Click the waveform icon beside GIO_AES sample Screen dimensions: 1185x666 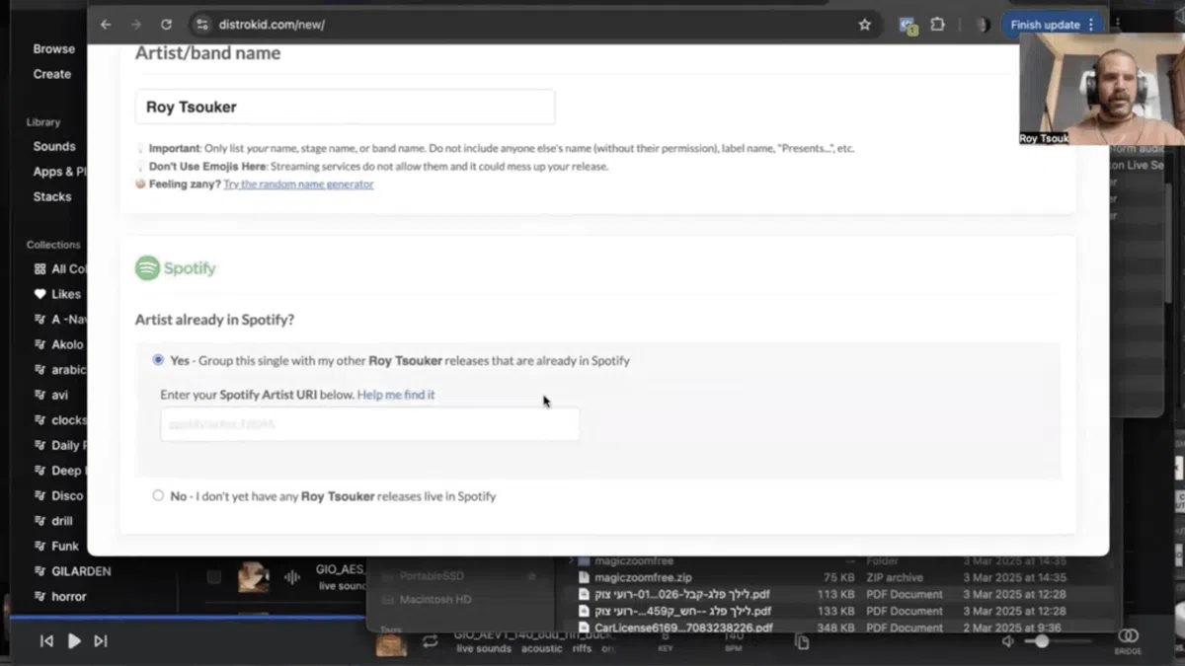[x=292, y=577]
